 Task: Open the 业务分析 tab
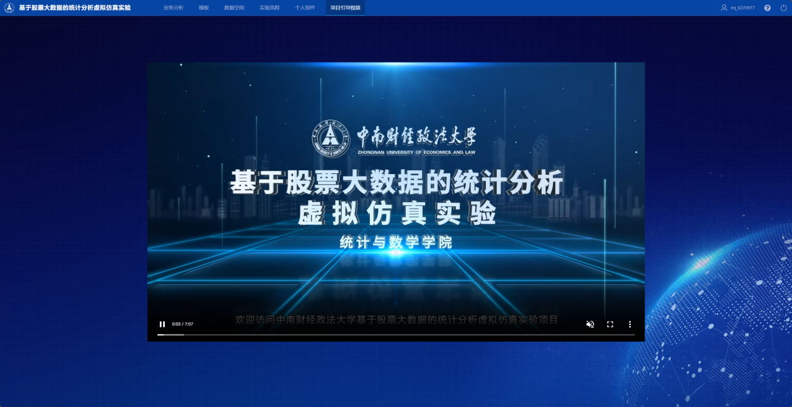pyautogui.click(x=173, y=8)
